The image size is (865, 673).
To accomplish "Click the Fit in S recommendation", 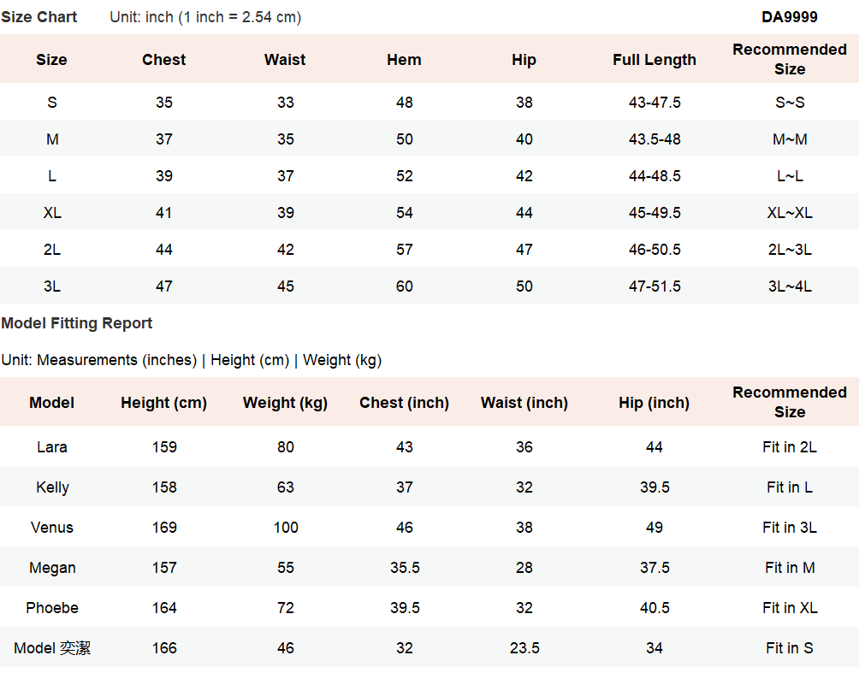I will pyautogui.click(x=789, y=648).
